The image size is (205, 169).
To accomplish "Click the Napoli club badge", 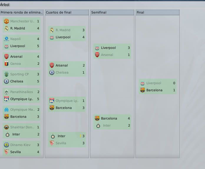I will pos(6,39).
